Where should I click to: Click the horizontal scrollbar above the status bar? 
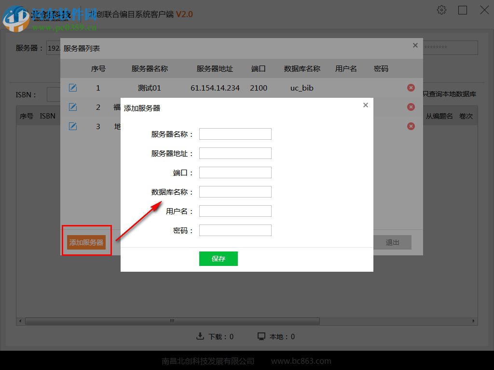click(171, 320)
